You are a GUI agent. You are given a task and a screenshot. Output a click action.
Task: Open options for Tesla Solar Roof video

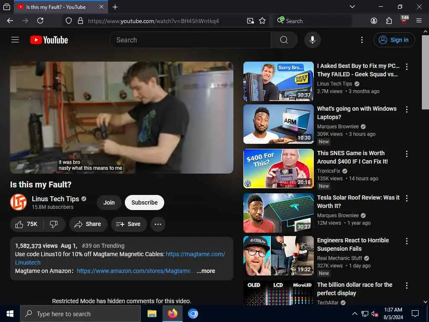[x=407, y=198]
